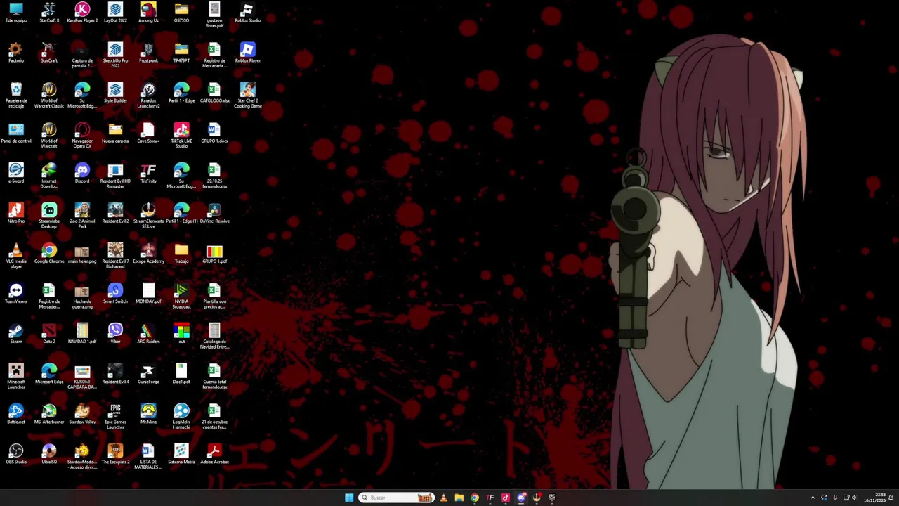Select the Style Builder desktop icon

pos(115,93)
